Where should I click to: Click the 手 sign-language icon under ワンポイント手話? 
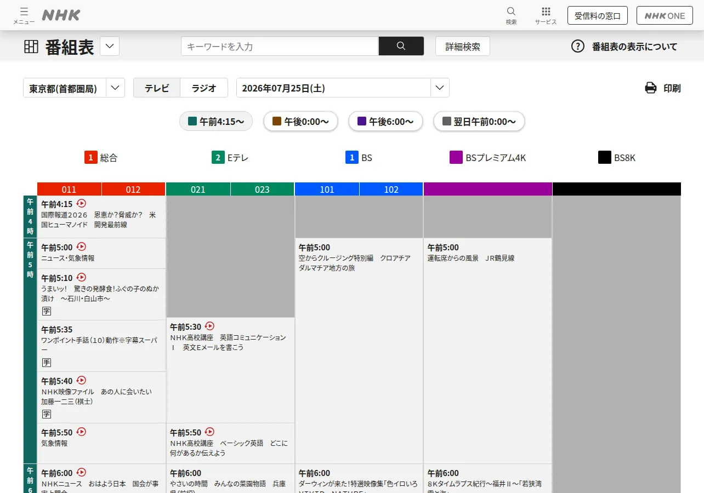[x=47, y=363]
